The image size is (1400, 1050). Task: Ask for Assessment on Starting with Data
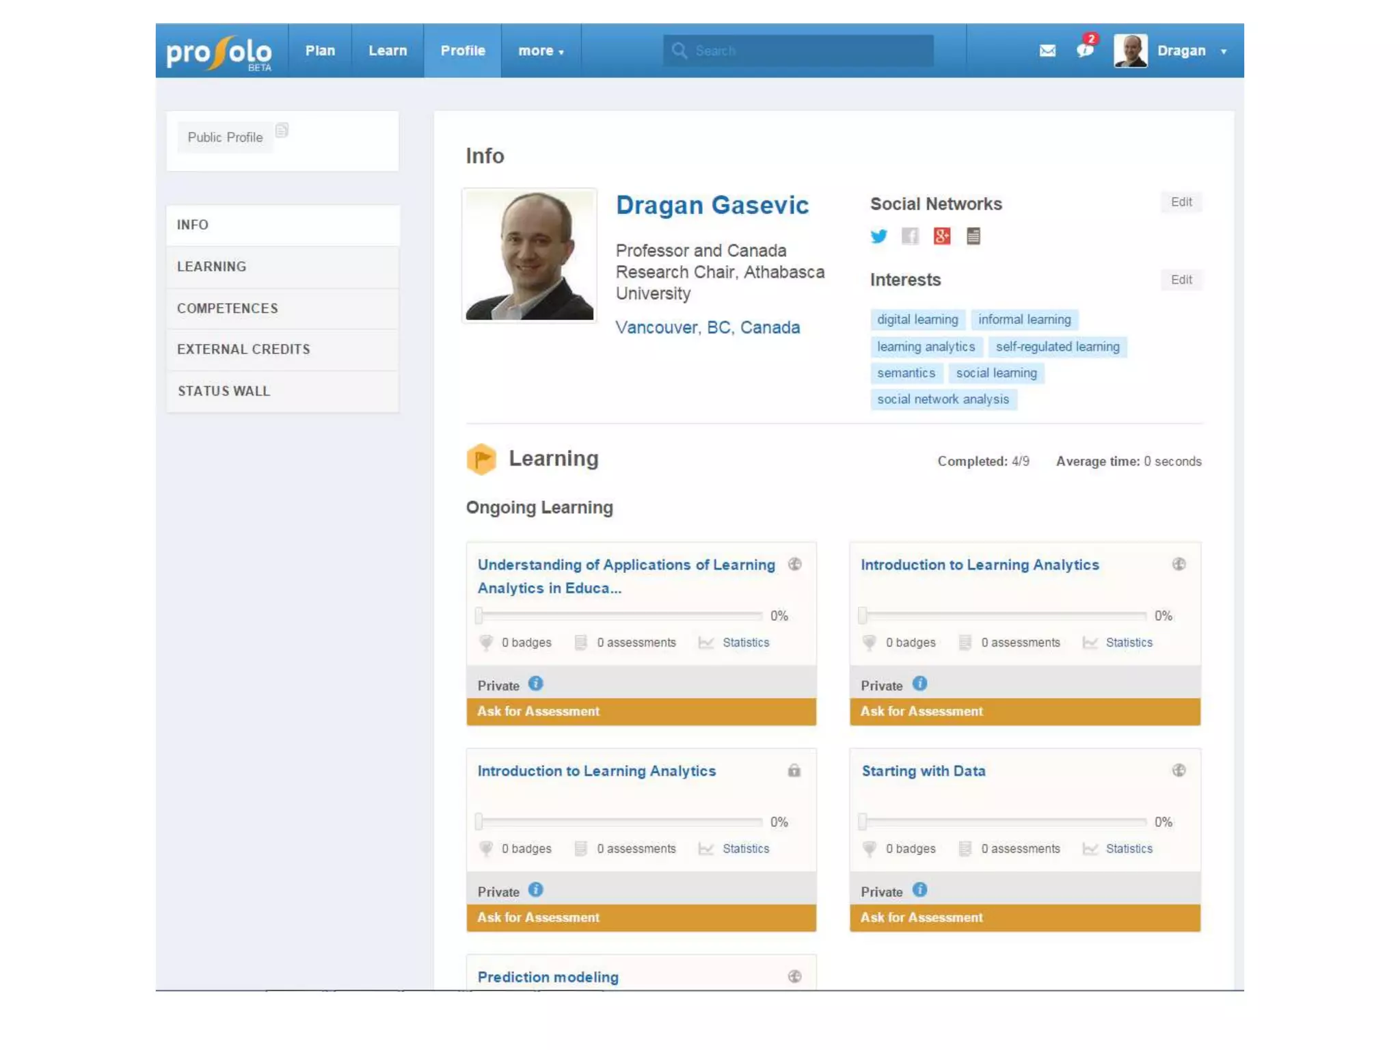point(1024,917)
